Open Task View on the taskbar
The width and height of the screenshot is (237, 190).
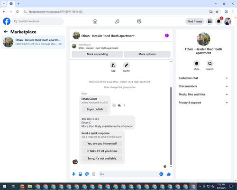click(x=13, y=186)
